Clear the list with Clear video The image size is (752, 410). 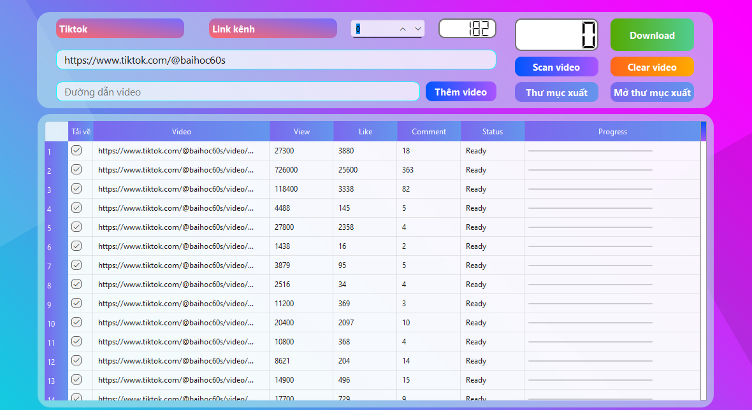[652, 67]
